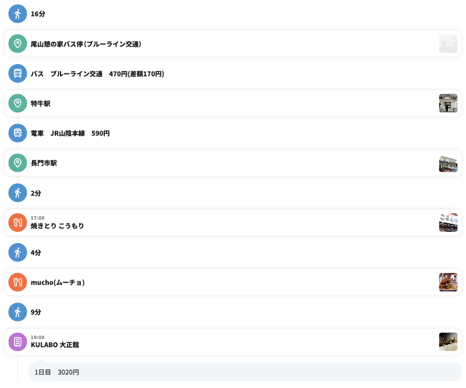Open the 長門市駅 photo thumbnail

(448, 164)
